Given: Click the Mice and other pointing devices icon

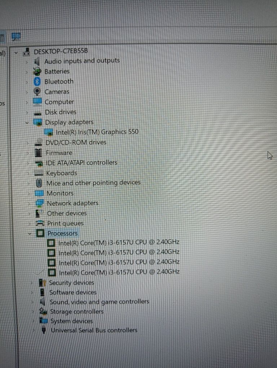Looking at the screenshot, I should click(39, 183).
